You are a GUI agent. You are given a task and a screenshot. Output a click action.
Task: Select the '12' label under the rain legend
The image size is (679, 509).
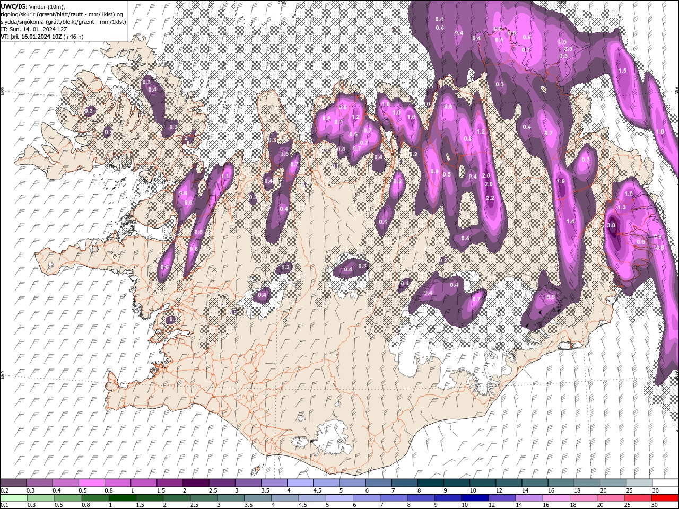[492, 505]
